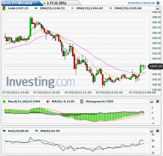Screen dimensions: 163x156
Task: Click the 07/03/2013 02:30 time axis label
Action: (109, 93)
